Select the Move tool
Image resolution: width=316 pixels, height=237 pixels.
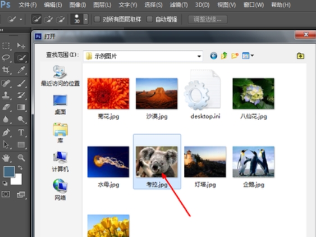tap(21, 46)
